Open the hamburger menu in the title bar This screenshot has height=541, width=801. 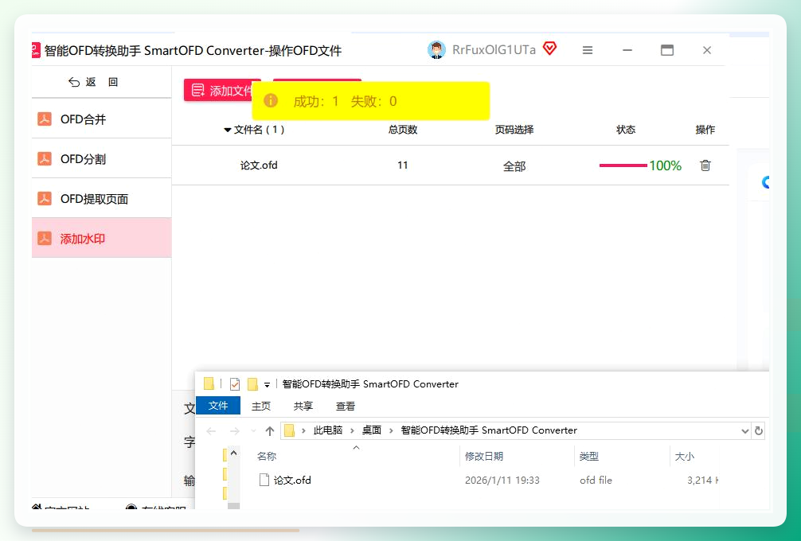point(588,50)
